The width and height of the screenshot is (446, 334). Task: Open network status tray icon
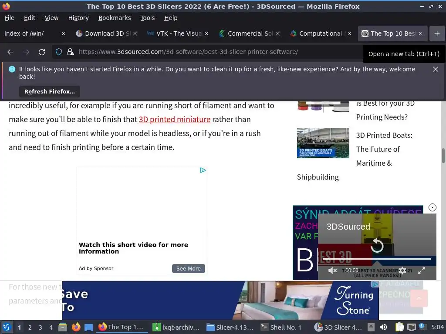[411, 327]
